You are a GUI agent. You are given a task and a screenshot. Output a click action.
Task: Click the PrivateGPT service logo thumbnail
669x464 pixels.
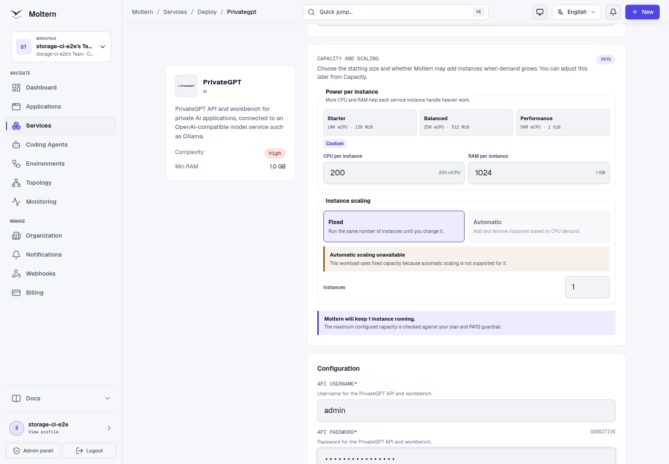186,86
